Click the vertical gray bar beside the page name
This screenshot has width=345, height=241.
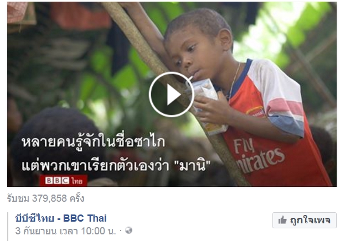pos(8,227)
